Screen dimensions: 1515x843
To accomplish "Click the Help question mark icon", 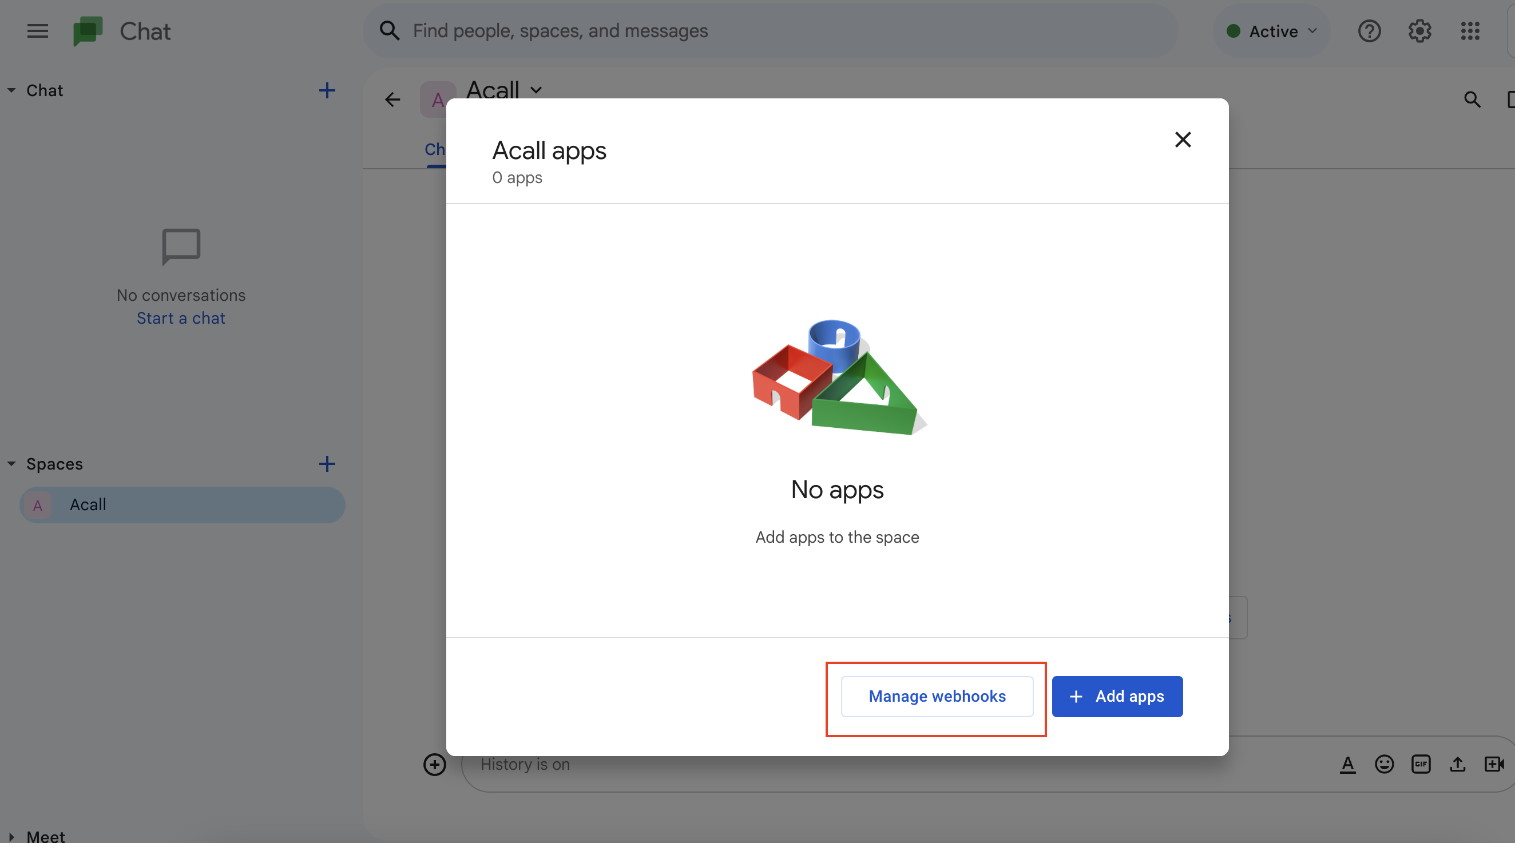I will [1369, 31].
